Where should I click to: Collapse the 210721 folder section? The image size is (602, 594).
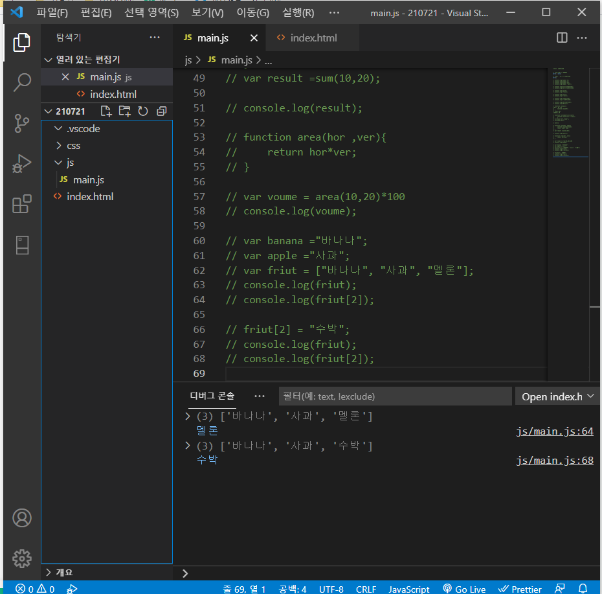[x=48, y=111]
